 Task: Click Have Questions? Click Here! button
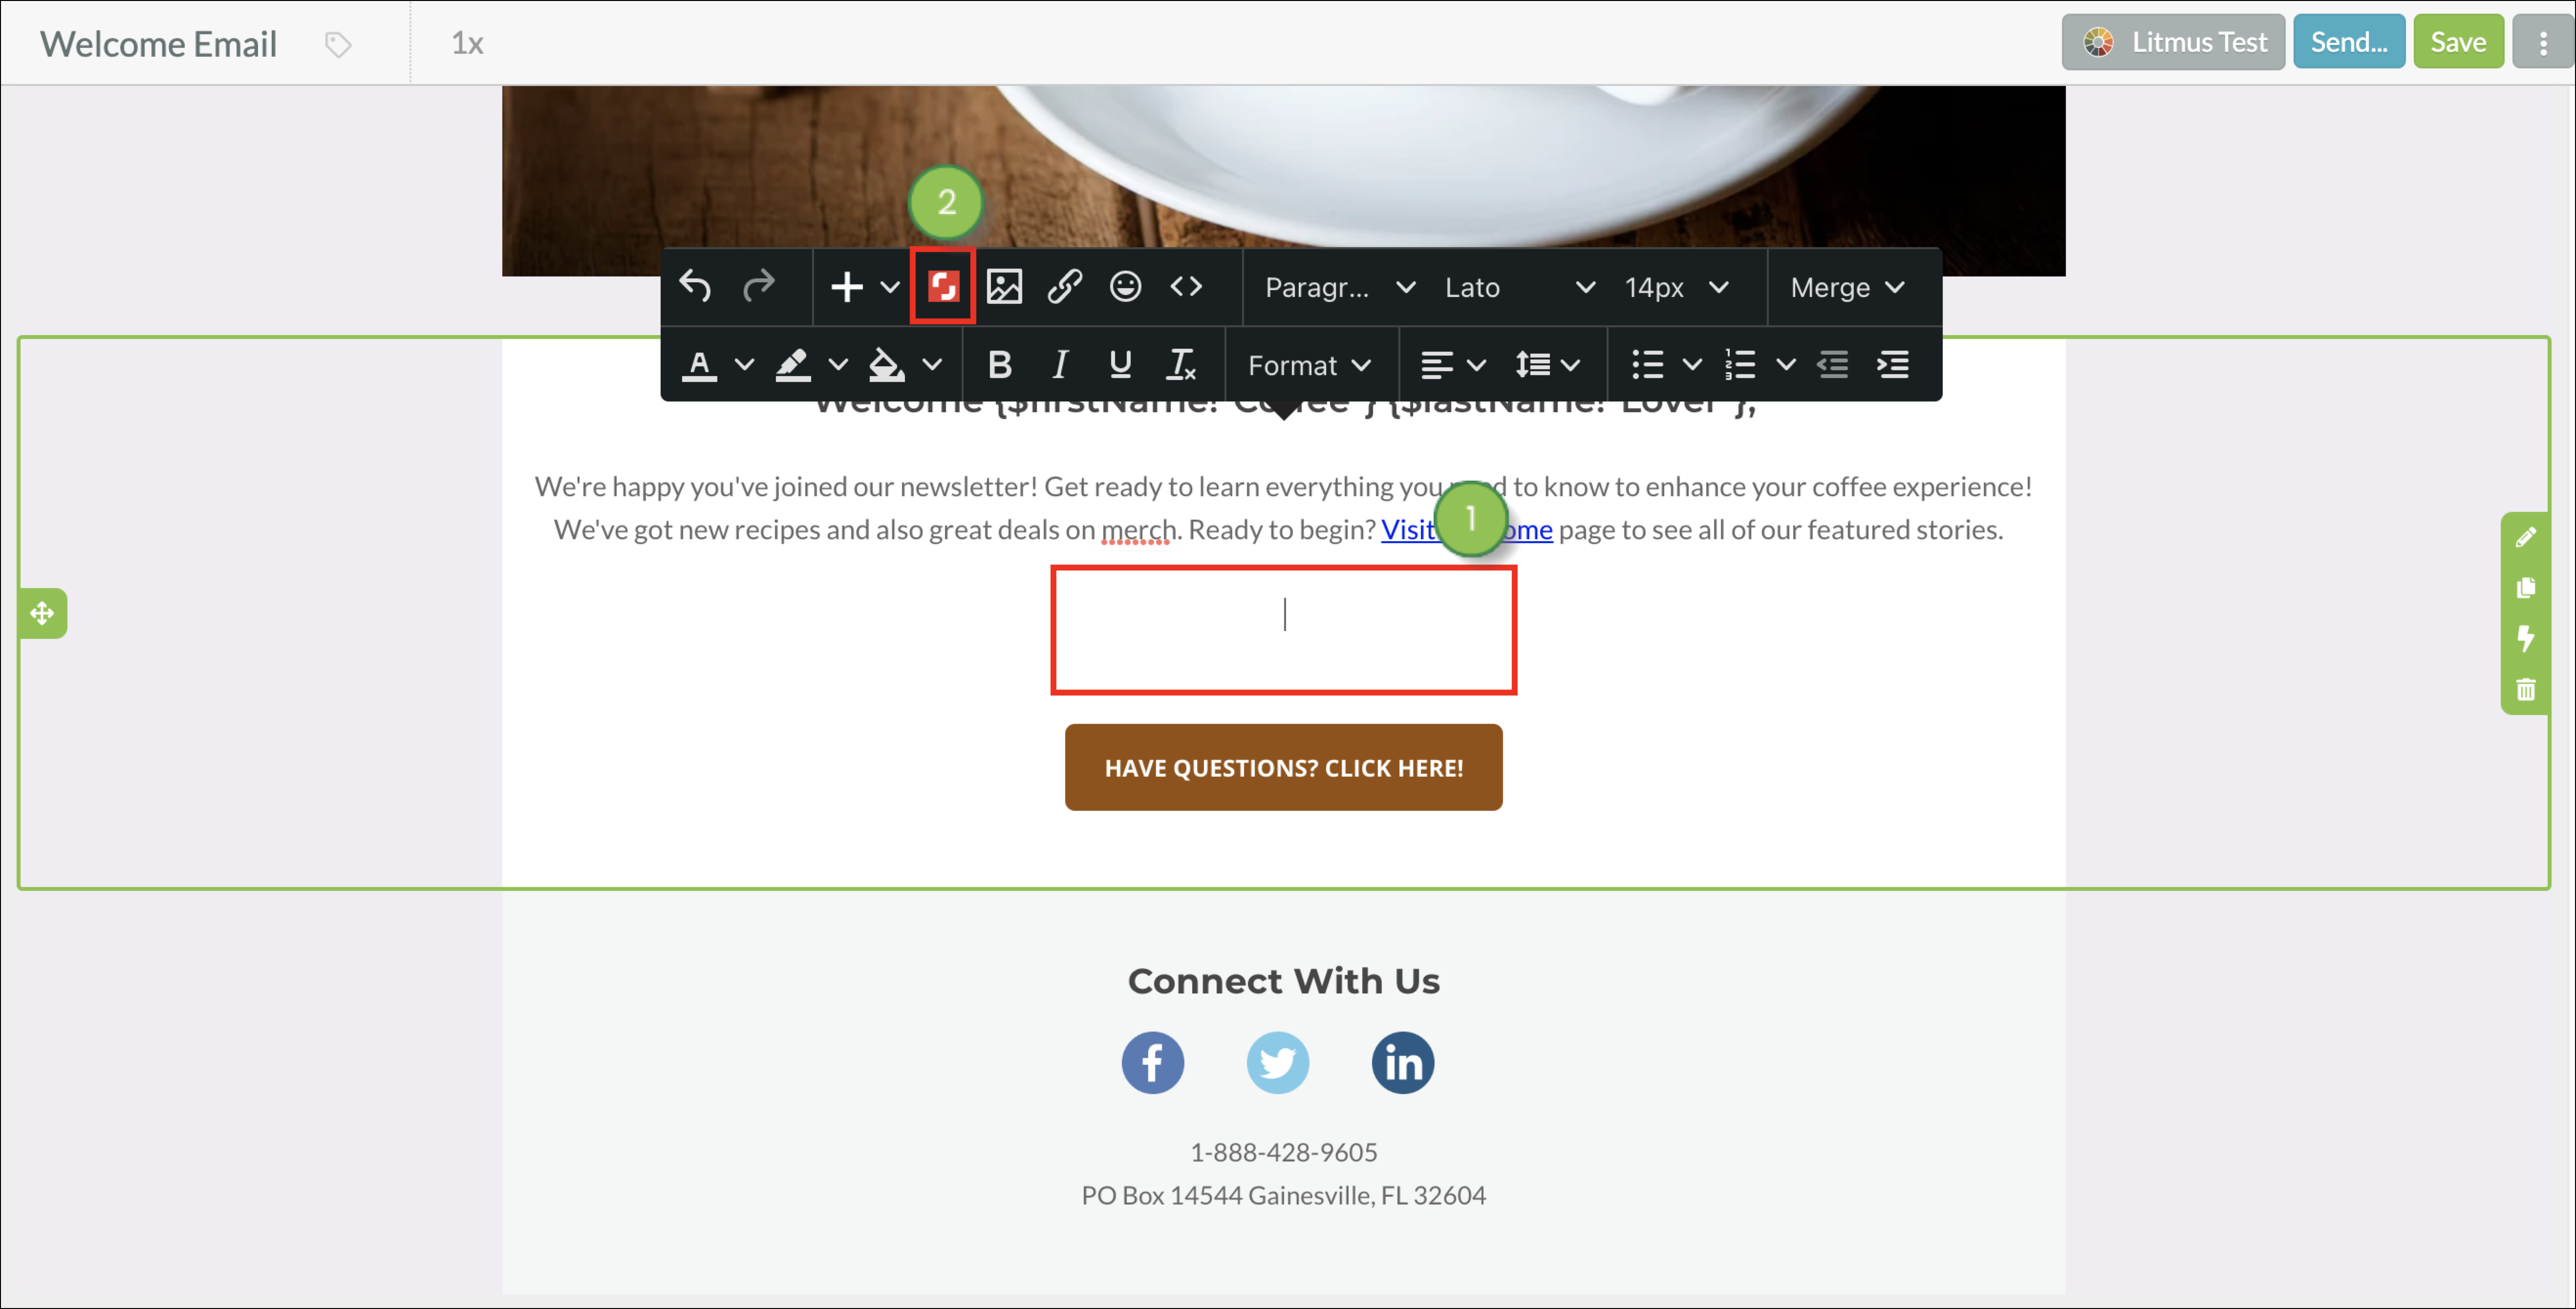pos(1283,767)
